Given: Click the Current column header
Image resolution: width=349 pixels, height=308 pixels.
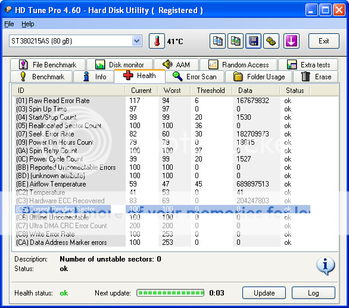Looking at the screenshot, I should pyautogui.click(x=141, y=91).
